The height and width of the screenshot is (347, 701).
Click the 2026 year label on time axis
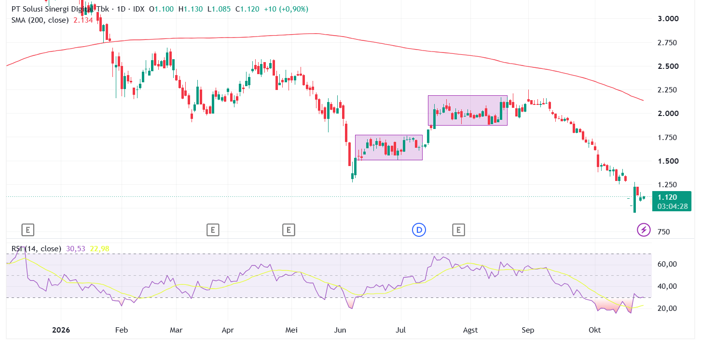(x=61, y=330)
